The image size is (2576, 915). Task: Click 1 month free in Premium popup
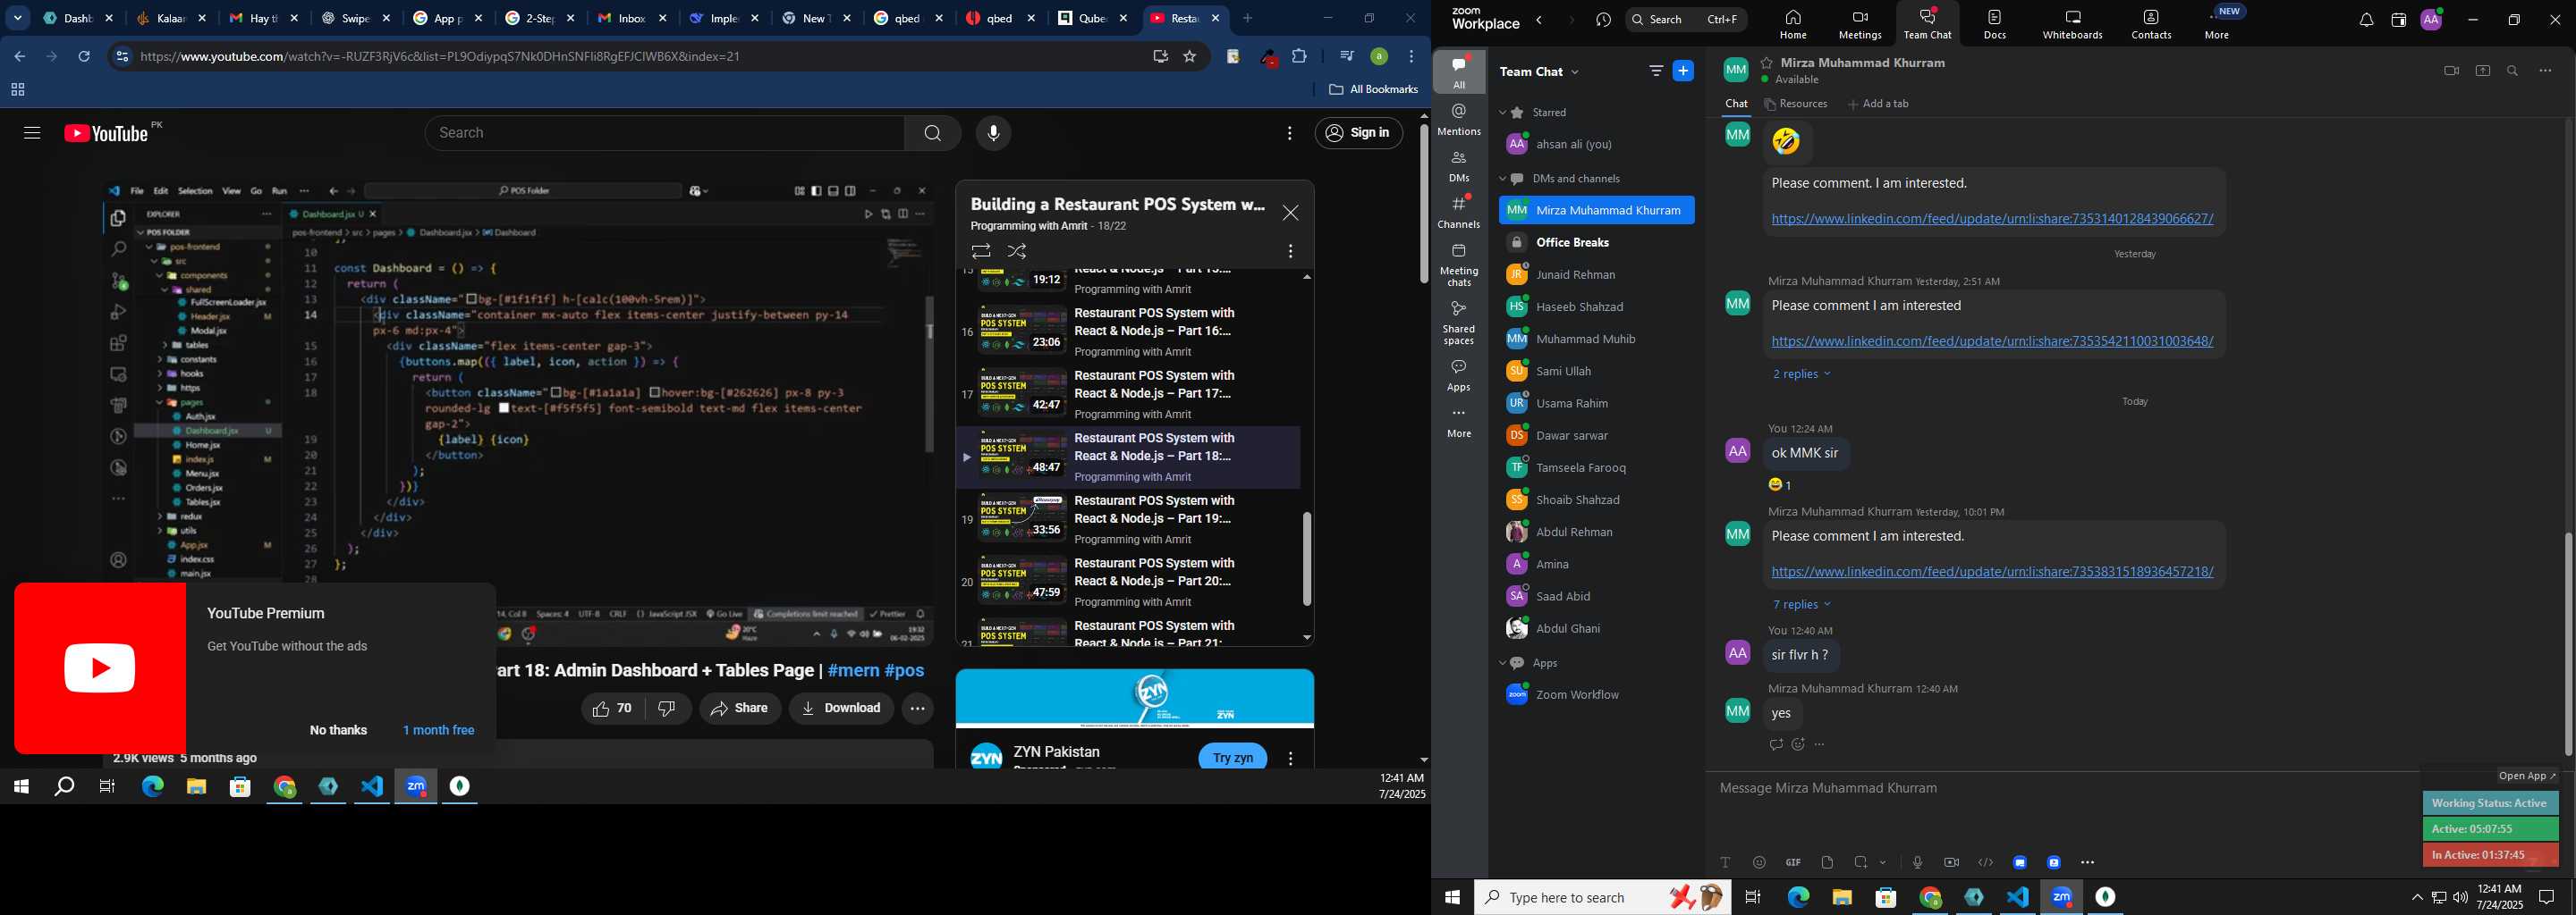pyautogui.click(x=438, y=730)
